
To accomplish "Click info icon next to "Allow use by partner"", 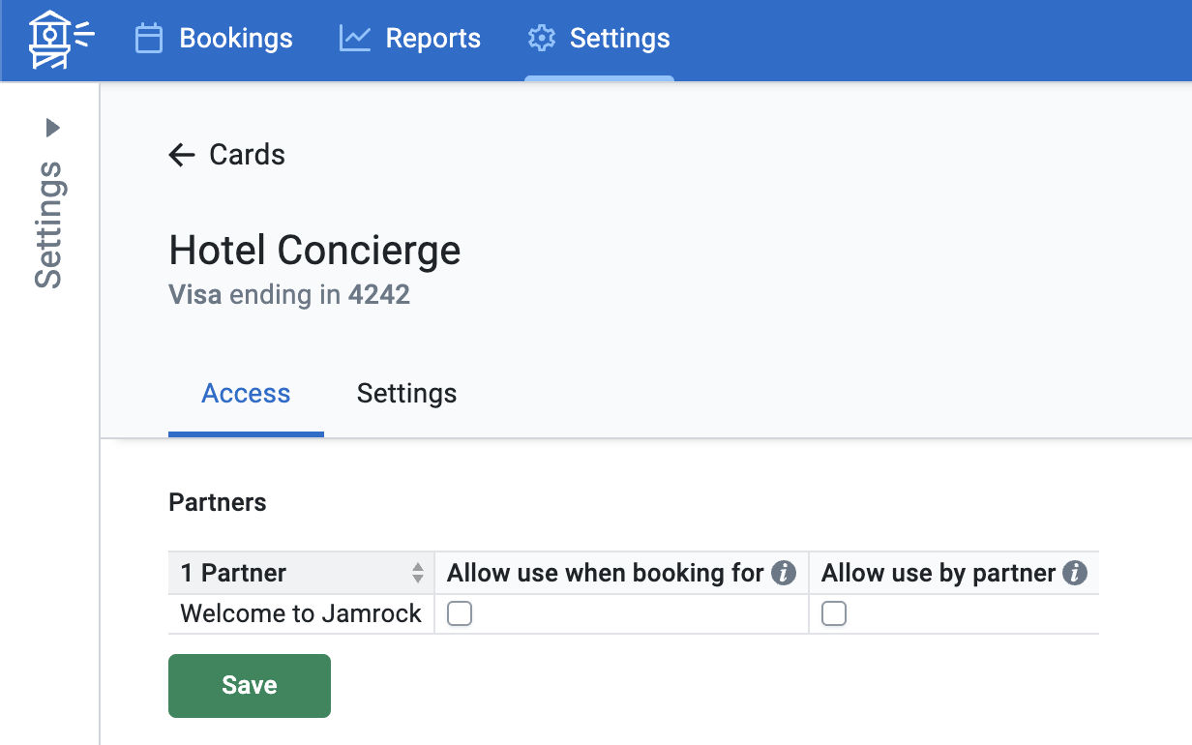I will (x=1074, y=573).
